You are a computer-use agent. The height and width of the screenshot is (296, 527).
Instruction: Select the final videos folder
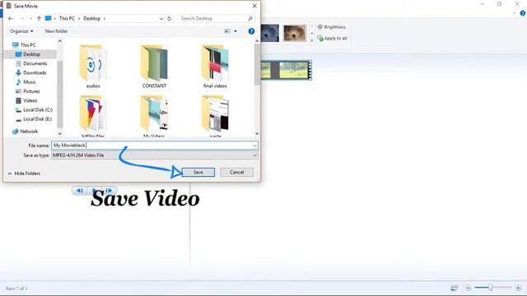(x=215, y=67)
